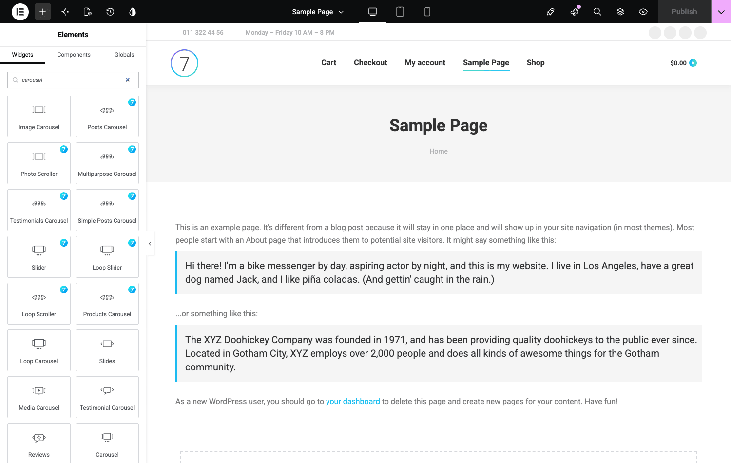
Task: Clear the carousel search text
Action: 128,80
